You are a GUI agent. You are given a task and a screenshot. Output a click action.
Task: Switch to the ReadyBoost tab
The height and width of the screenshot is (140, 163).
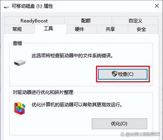click(34, 21)
